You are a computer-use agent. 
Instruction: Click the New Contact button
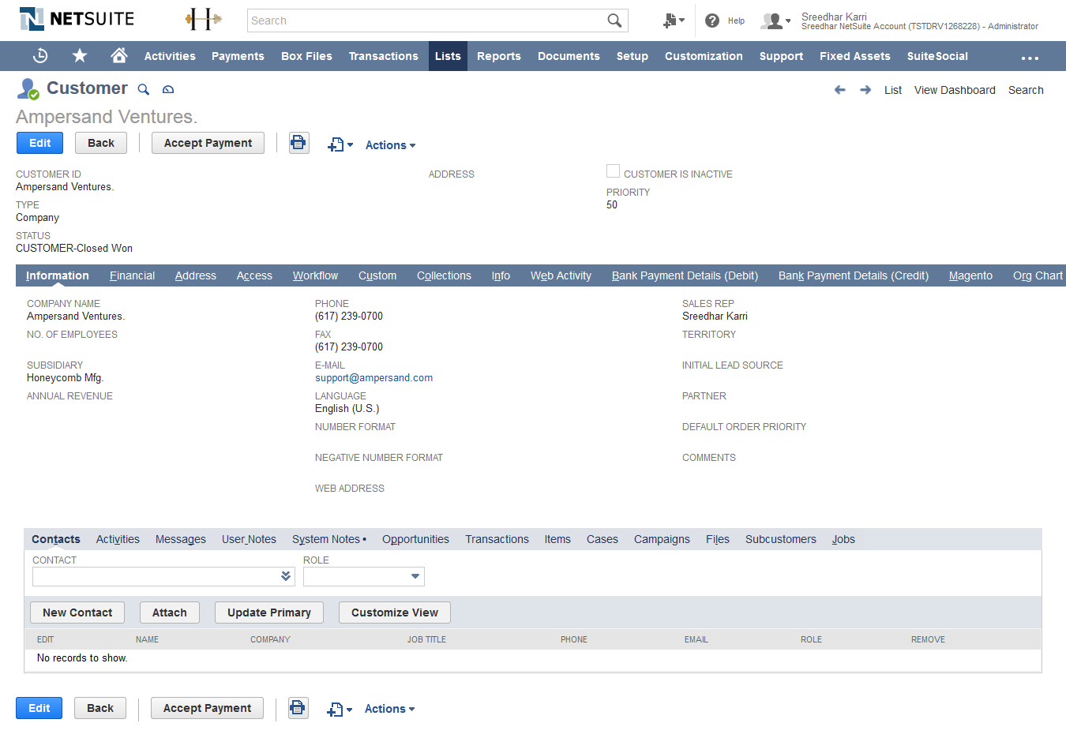point(77,613)
